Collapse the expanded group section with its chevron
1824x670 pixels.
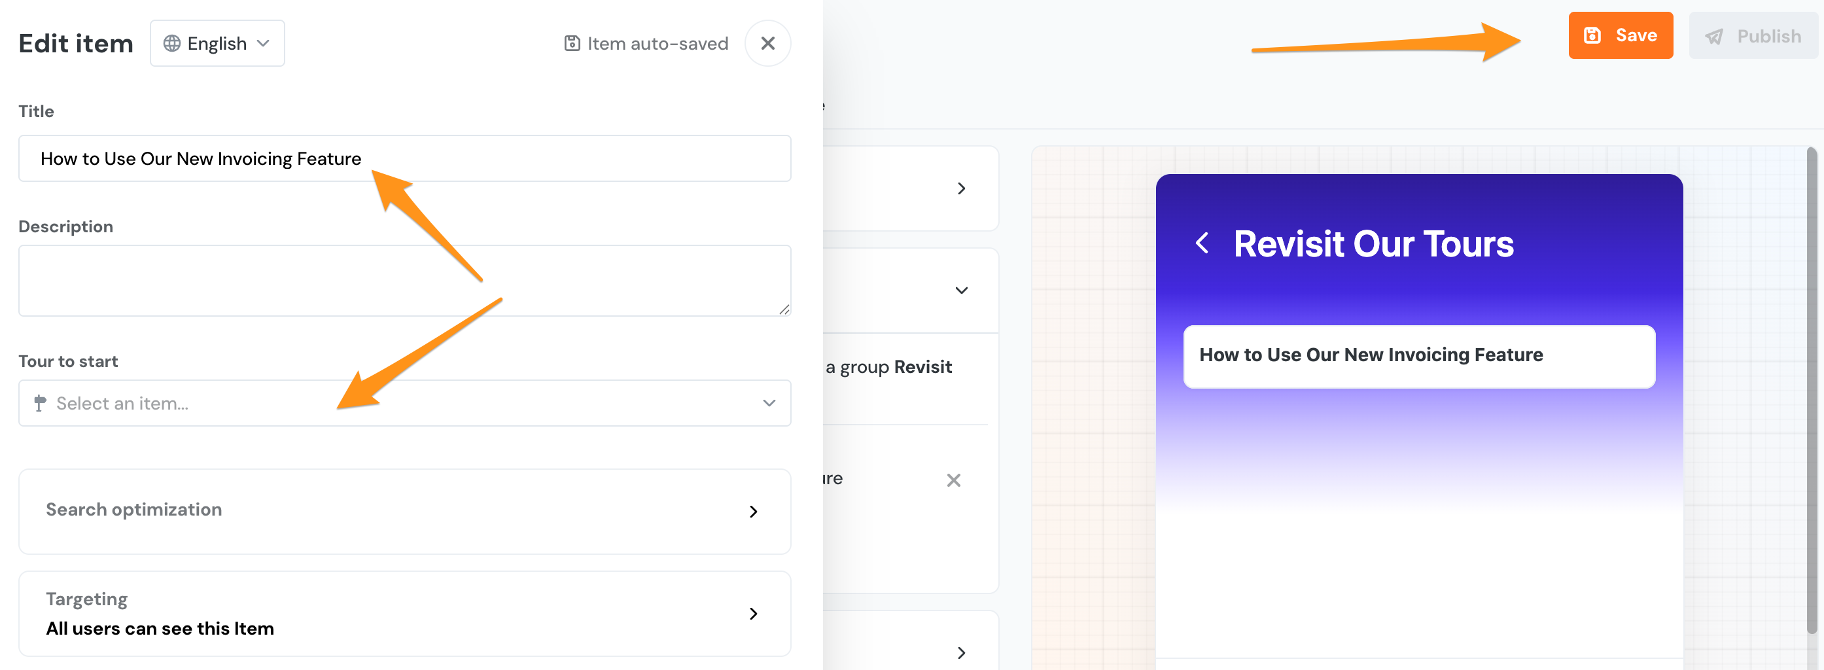[961, 291]
